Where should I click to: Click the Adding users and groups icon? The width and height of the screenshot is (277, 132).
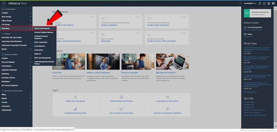pyautogui.click(x=75, y=97)
